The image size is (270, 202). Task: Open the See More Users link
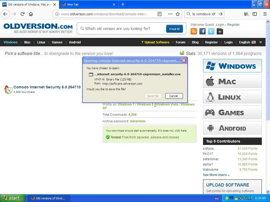[x=216, y=175]
